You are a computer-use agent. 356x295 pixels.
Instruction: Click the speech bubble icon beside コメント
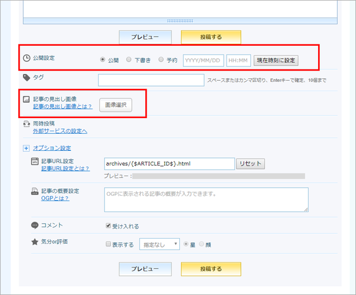tap(34, 226)
